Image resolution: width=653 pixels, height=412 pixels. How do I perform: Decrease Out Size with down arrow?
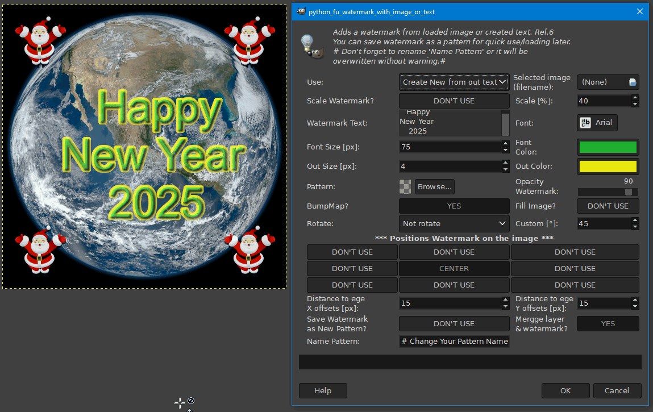pos(505,169)
